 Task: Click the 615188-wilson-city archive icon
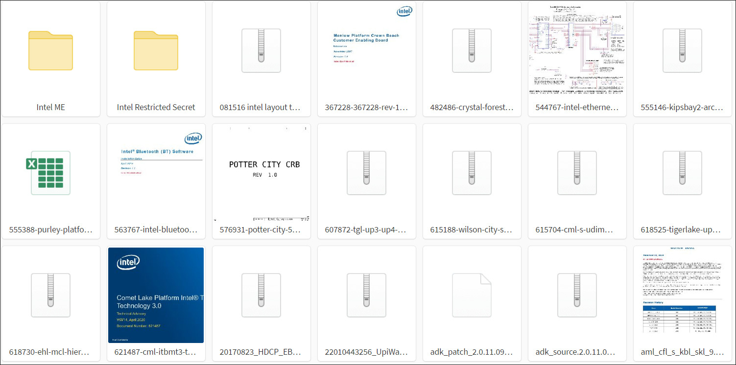472,173
